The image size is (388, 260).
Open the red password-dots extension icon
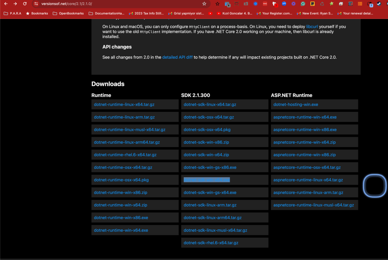point(265,4)
